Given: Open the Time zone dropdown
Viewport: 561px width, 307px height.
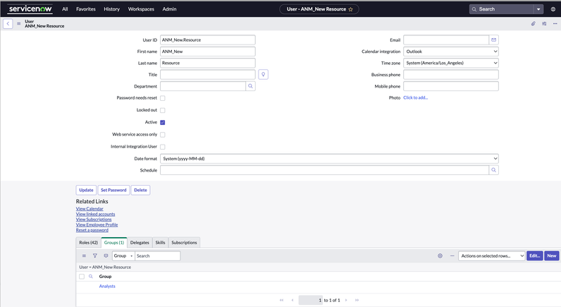Looking at the screenshot, I should [451, 63].
